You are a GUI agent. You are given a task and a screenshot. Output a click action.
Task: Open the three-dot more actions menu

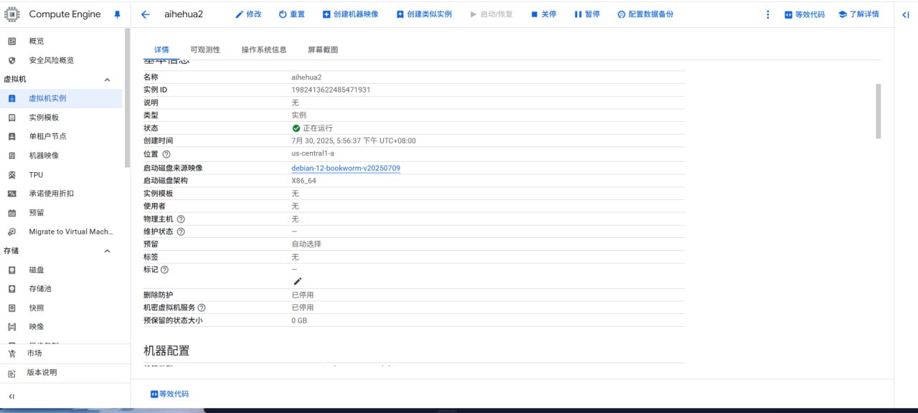click(x=768, y=14)
